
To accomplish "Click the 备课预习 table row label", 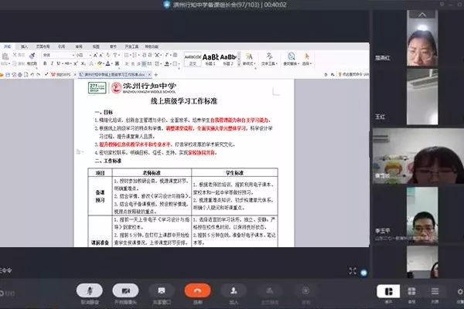I will click(x=100, y=196).
